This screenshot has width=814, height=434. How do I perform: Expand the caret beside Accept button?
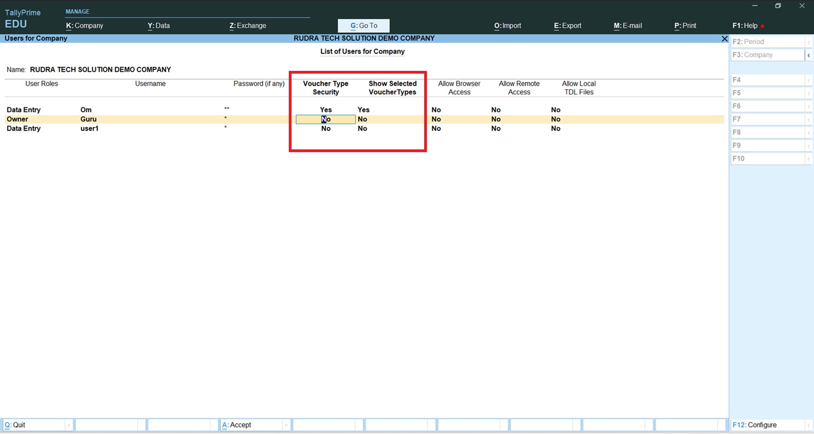coord(286,425)
